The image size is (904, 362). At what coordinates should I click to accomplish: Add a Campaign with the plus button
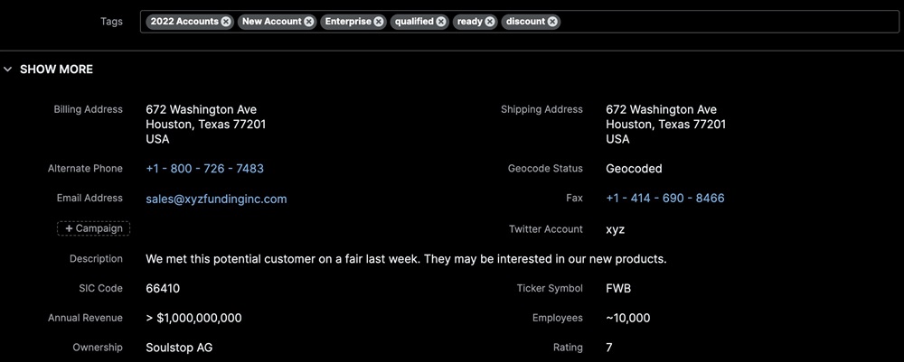(x=93, y=228)
